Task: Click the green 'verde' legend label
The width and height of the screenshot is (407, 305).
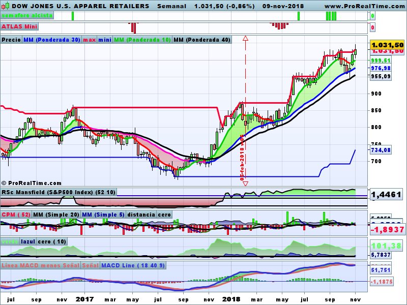Action: point(10,241)
